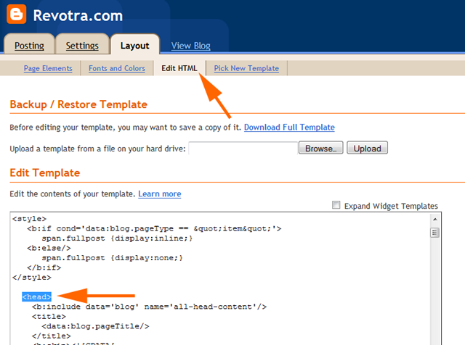Viewport: 465px width, 345px height.
Task: Open the Settings tab
Action: 82,45
